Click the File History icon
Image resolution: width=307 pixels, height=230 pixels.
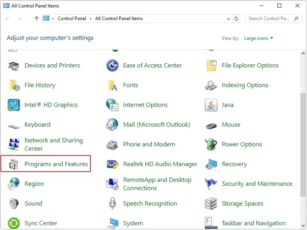pyautogui.click(x=14, y=85)
